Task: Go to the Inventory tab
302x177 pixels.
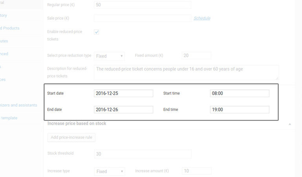Action: (x=4, y=15)
